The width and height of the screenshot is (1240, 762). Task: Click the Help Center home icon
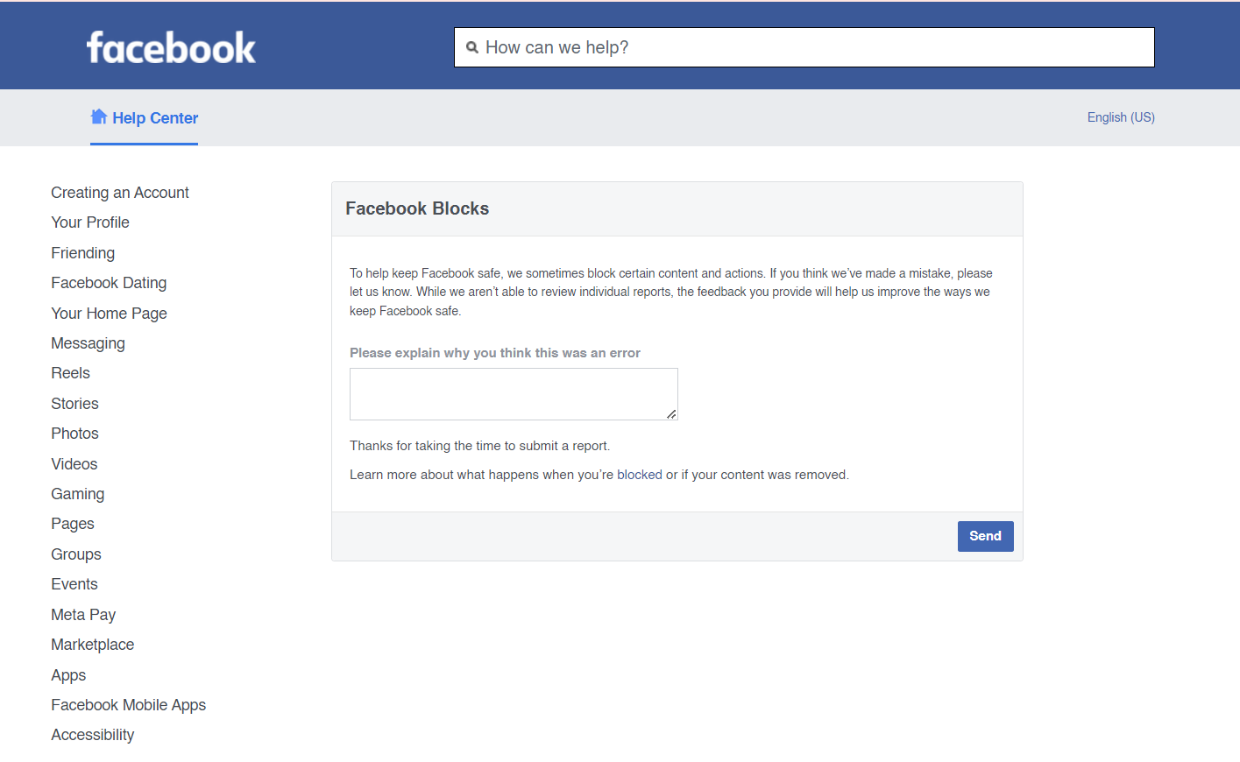(x=99, y=116)
